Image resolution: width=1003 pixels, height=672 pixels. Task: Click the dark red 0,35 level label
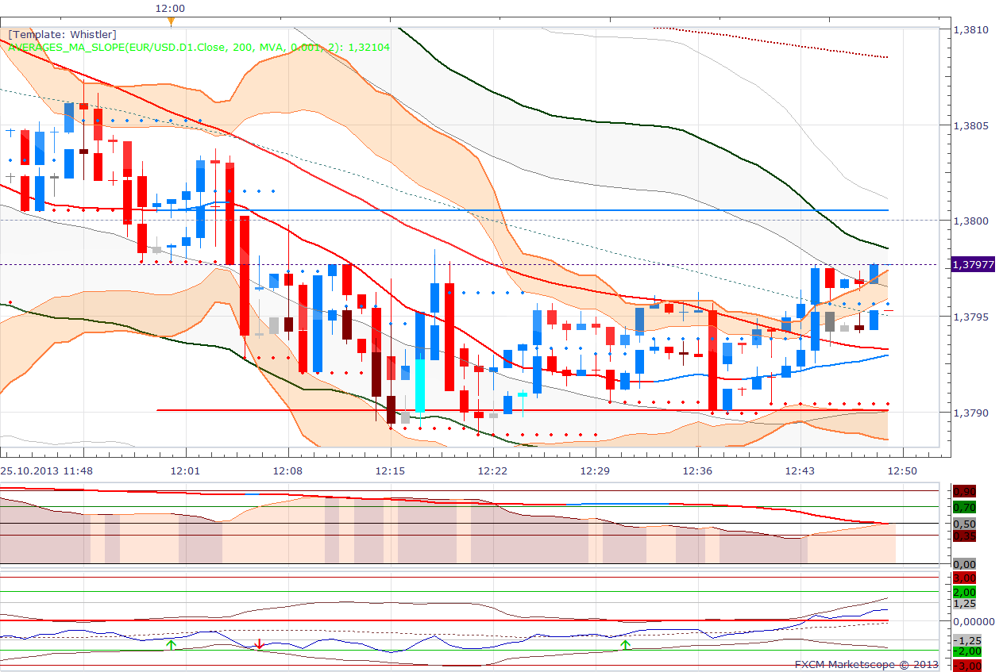pos(964,536)
